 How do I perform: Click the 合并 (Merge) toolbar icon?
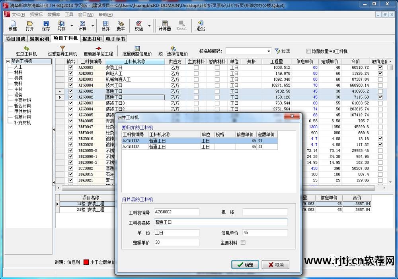tap(105, 26)
